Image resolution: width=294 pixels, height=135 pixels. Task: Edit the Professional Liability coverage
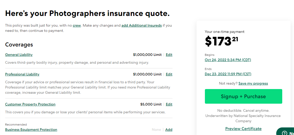(169, 74)
